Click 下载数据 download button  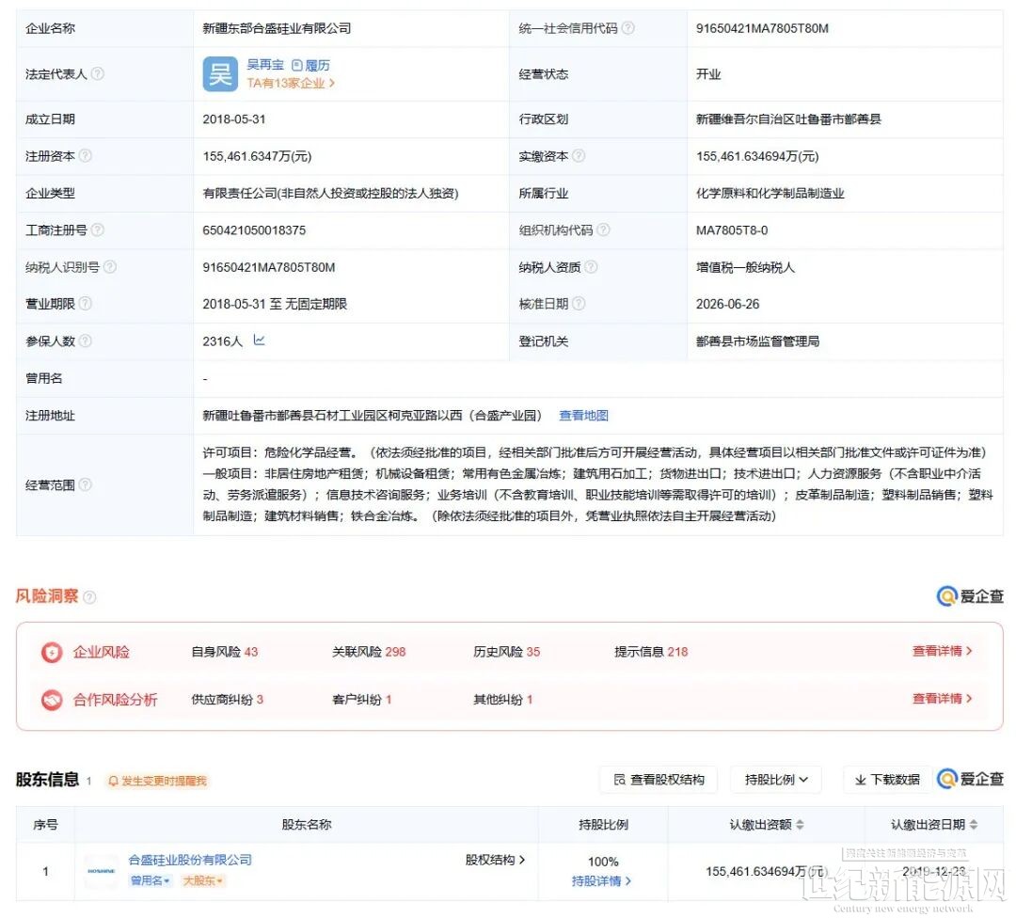click(x=887, y=780)
